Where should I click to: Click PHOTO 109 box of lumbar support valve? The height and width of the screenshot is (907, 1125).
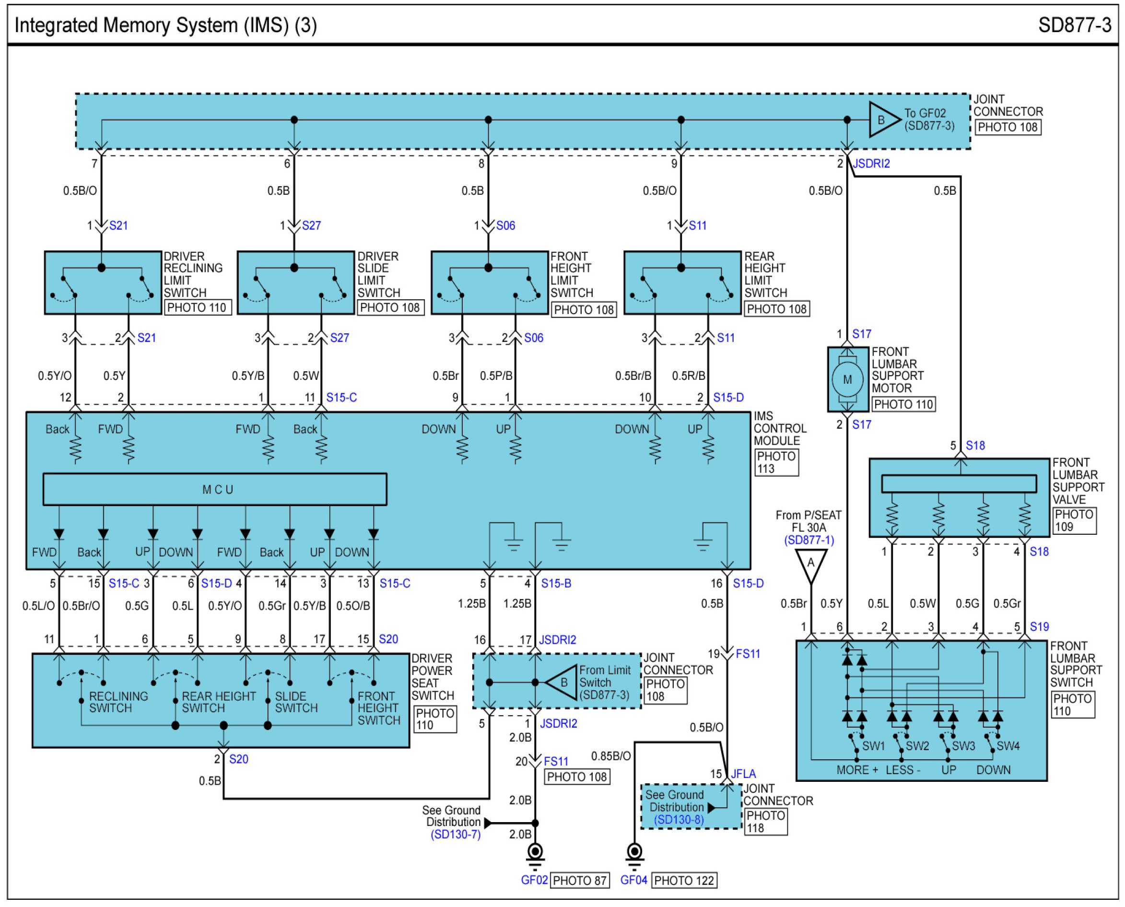1074,520
